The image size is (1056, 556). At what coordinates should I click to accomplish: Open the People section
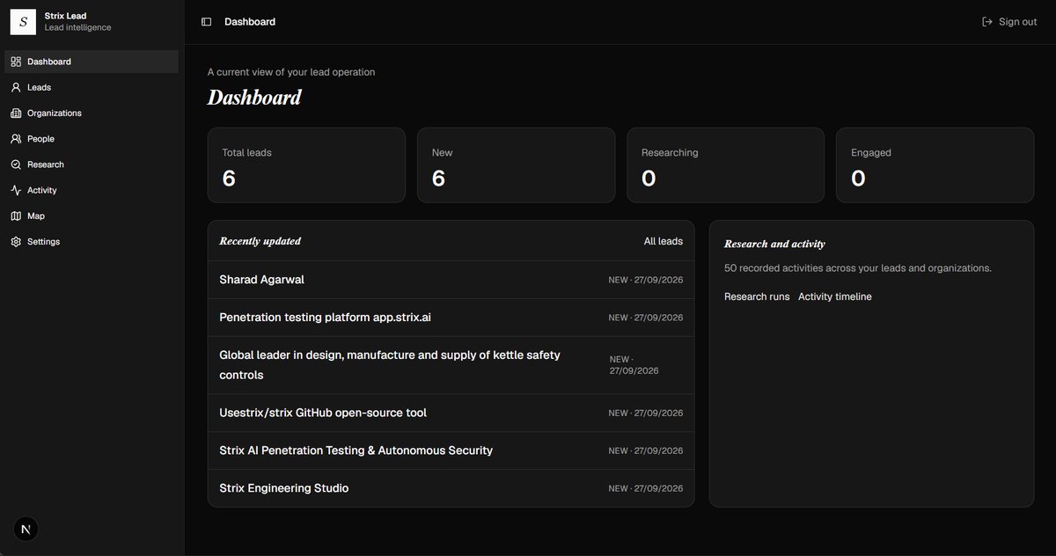coord(92,138)
